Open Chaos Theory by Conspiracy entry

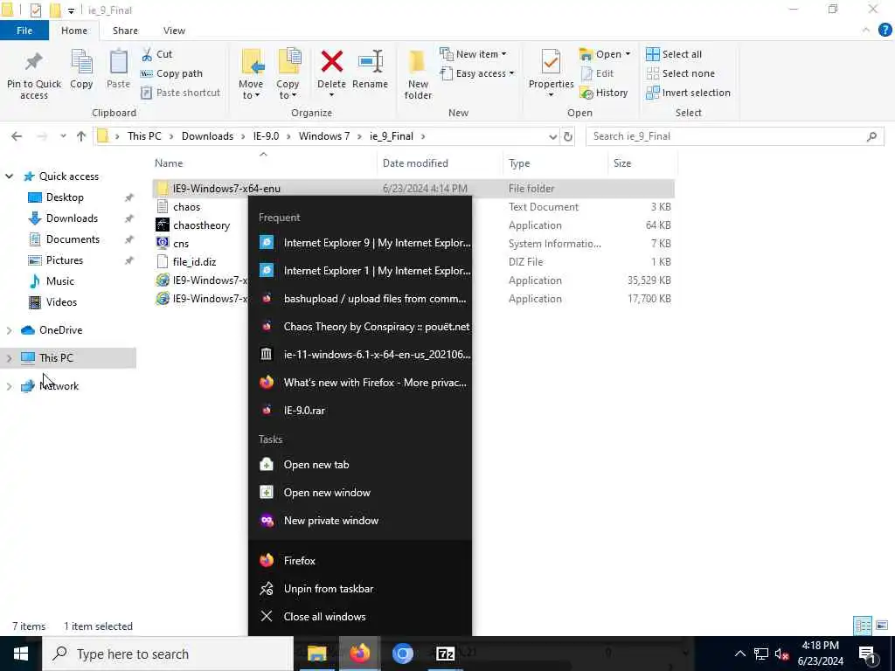360,327
